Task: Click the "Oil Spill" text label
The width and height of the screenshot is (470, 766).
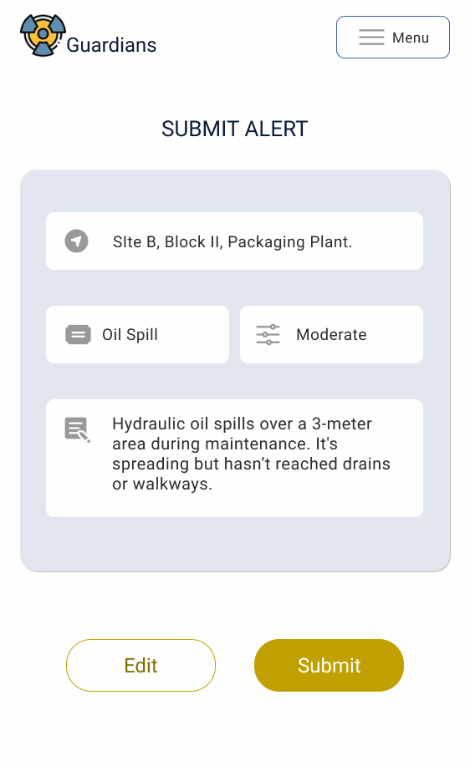Action: pos(130,335)
